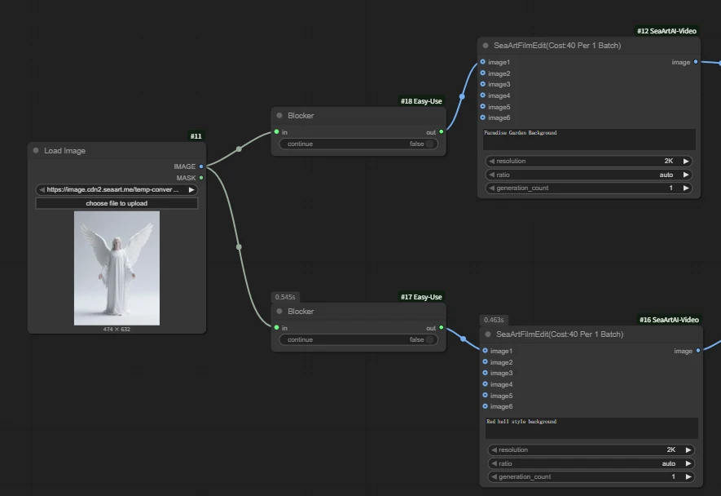Click the 'out' port of Blocker #18
This screenshot has height=496, width=721.
[442, 132]
